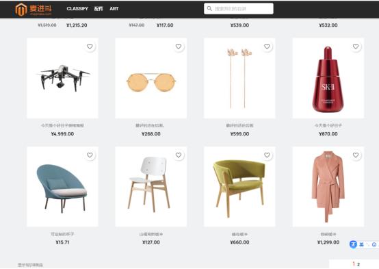This screenshot has height=269, width=379.
Task: Open the CLASSIFY menu
Action: tap(77, 9)
